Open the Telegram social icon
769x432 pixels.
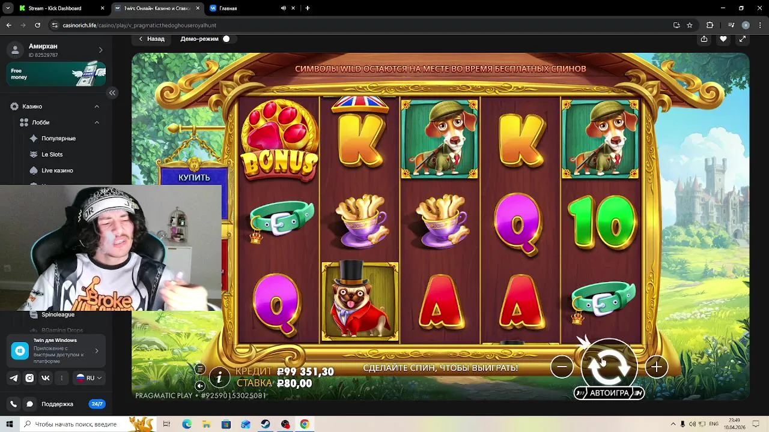pos(14,378)
